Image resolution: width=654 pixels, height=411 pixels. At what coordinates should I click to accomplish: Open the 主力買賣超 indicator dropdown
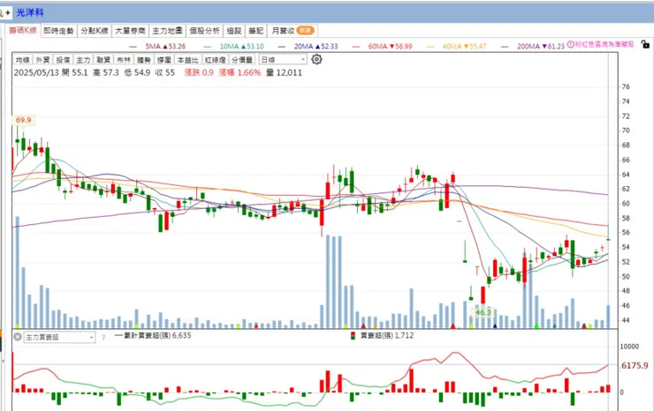59,337
